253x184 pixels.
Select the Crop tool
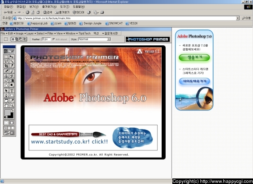pyautogui.click(x=6, y=66)
